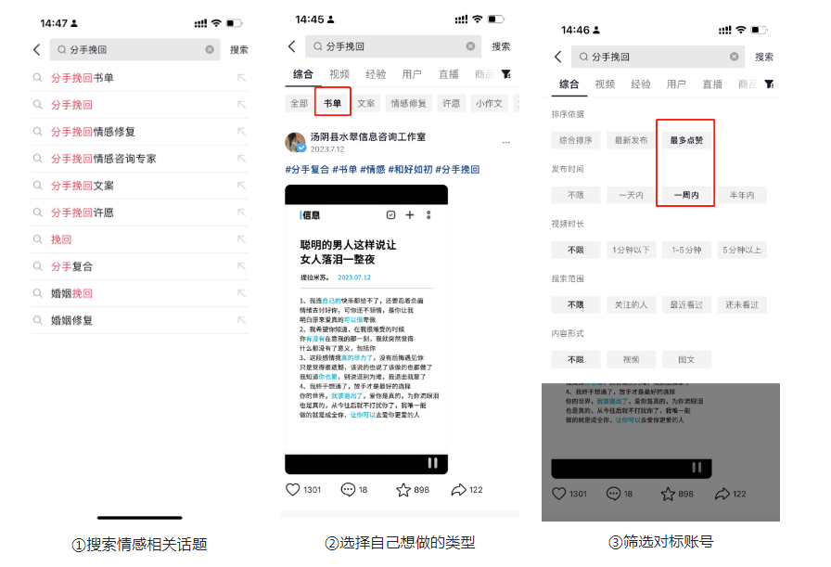This screenshot has height=567, width=831.
Task: Tap 搜索 button in second phone screen
Action: click(501, 46)
